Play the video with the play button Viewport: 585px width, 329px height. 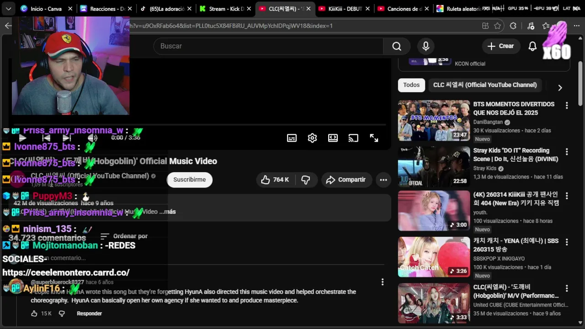coord(22,138)
